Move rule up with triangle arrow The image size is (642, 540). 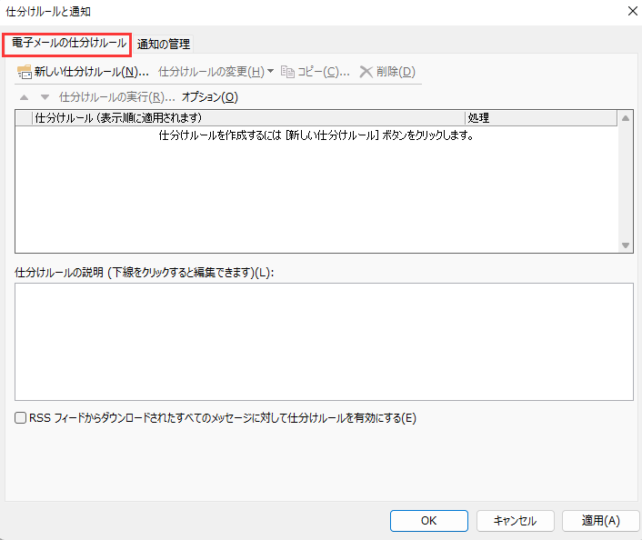(25, 97)
